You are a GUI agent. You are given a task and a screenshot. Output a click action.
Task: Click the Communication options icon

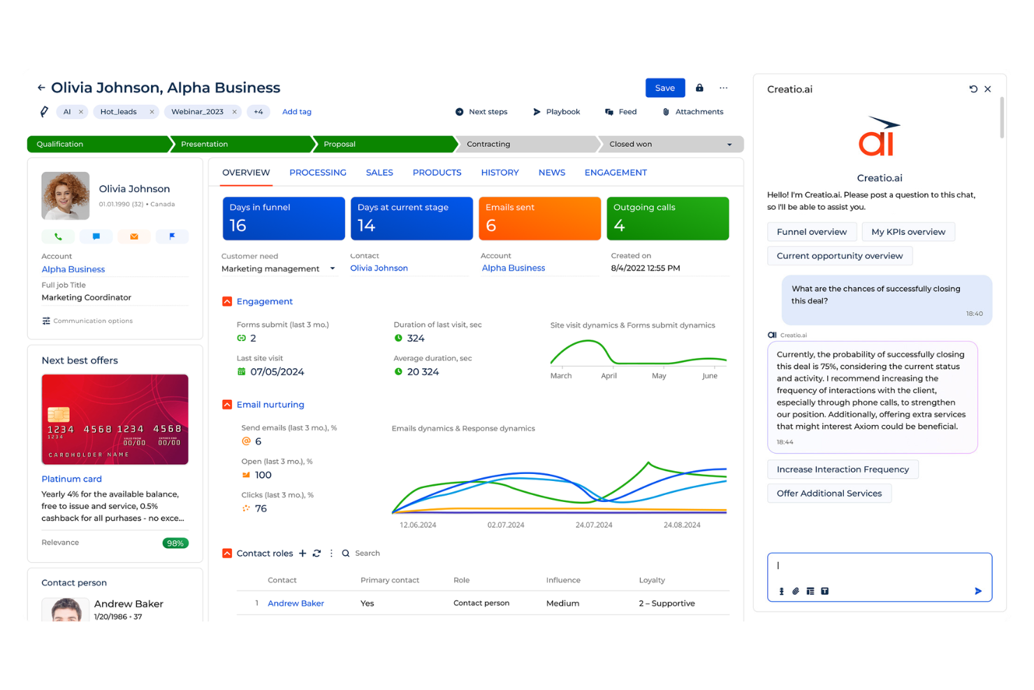pyautogui.click(x=45, y=320)
